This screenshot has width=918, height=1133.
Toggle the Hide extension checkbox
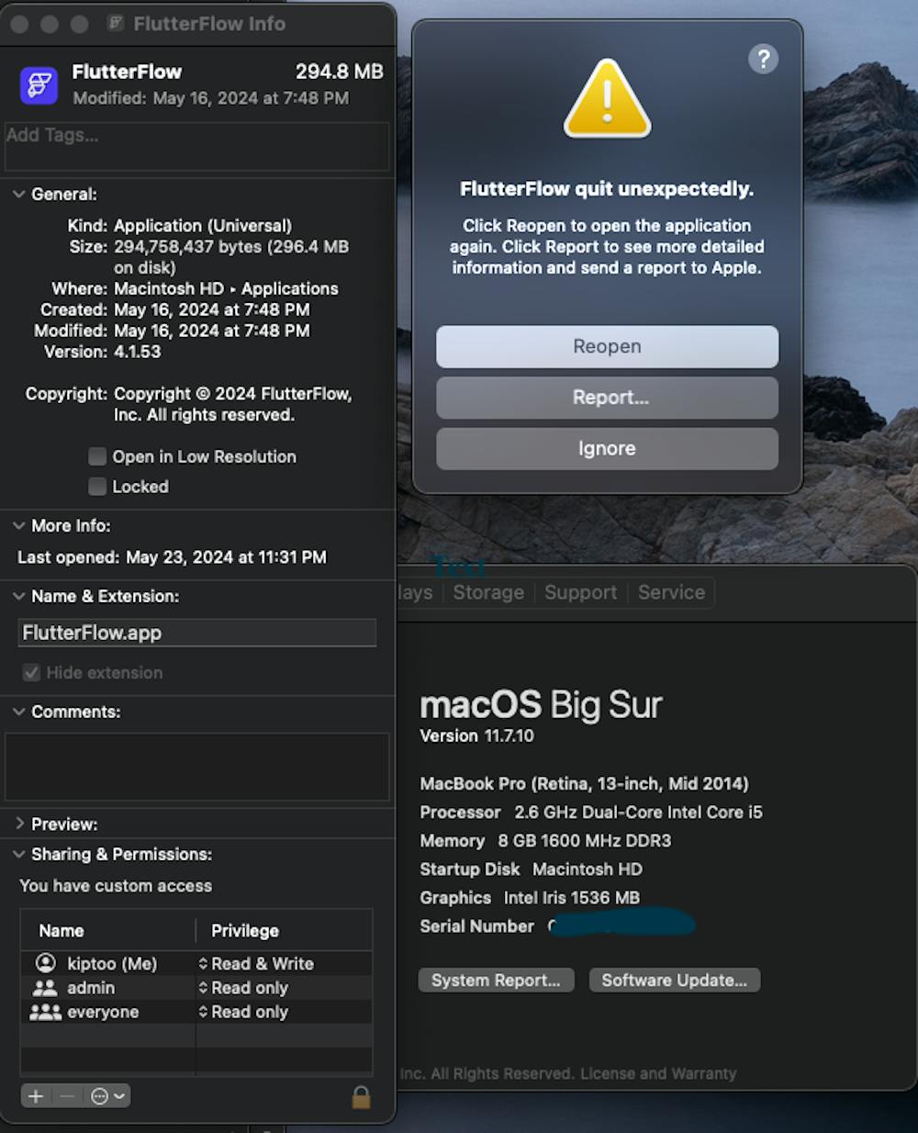point(31,673)
